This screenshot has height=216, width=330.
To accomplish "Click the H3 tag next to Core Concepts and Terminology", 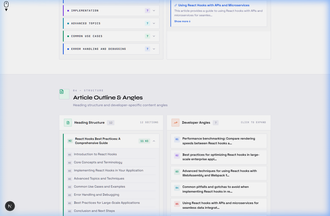I will pos(70,162).
